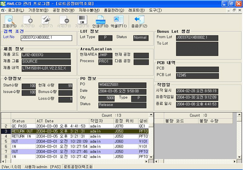
Task: Open the 로그온(L) menu
Action: [16, 10]
